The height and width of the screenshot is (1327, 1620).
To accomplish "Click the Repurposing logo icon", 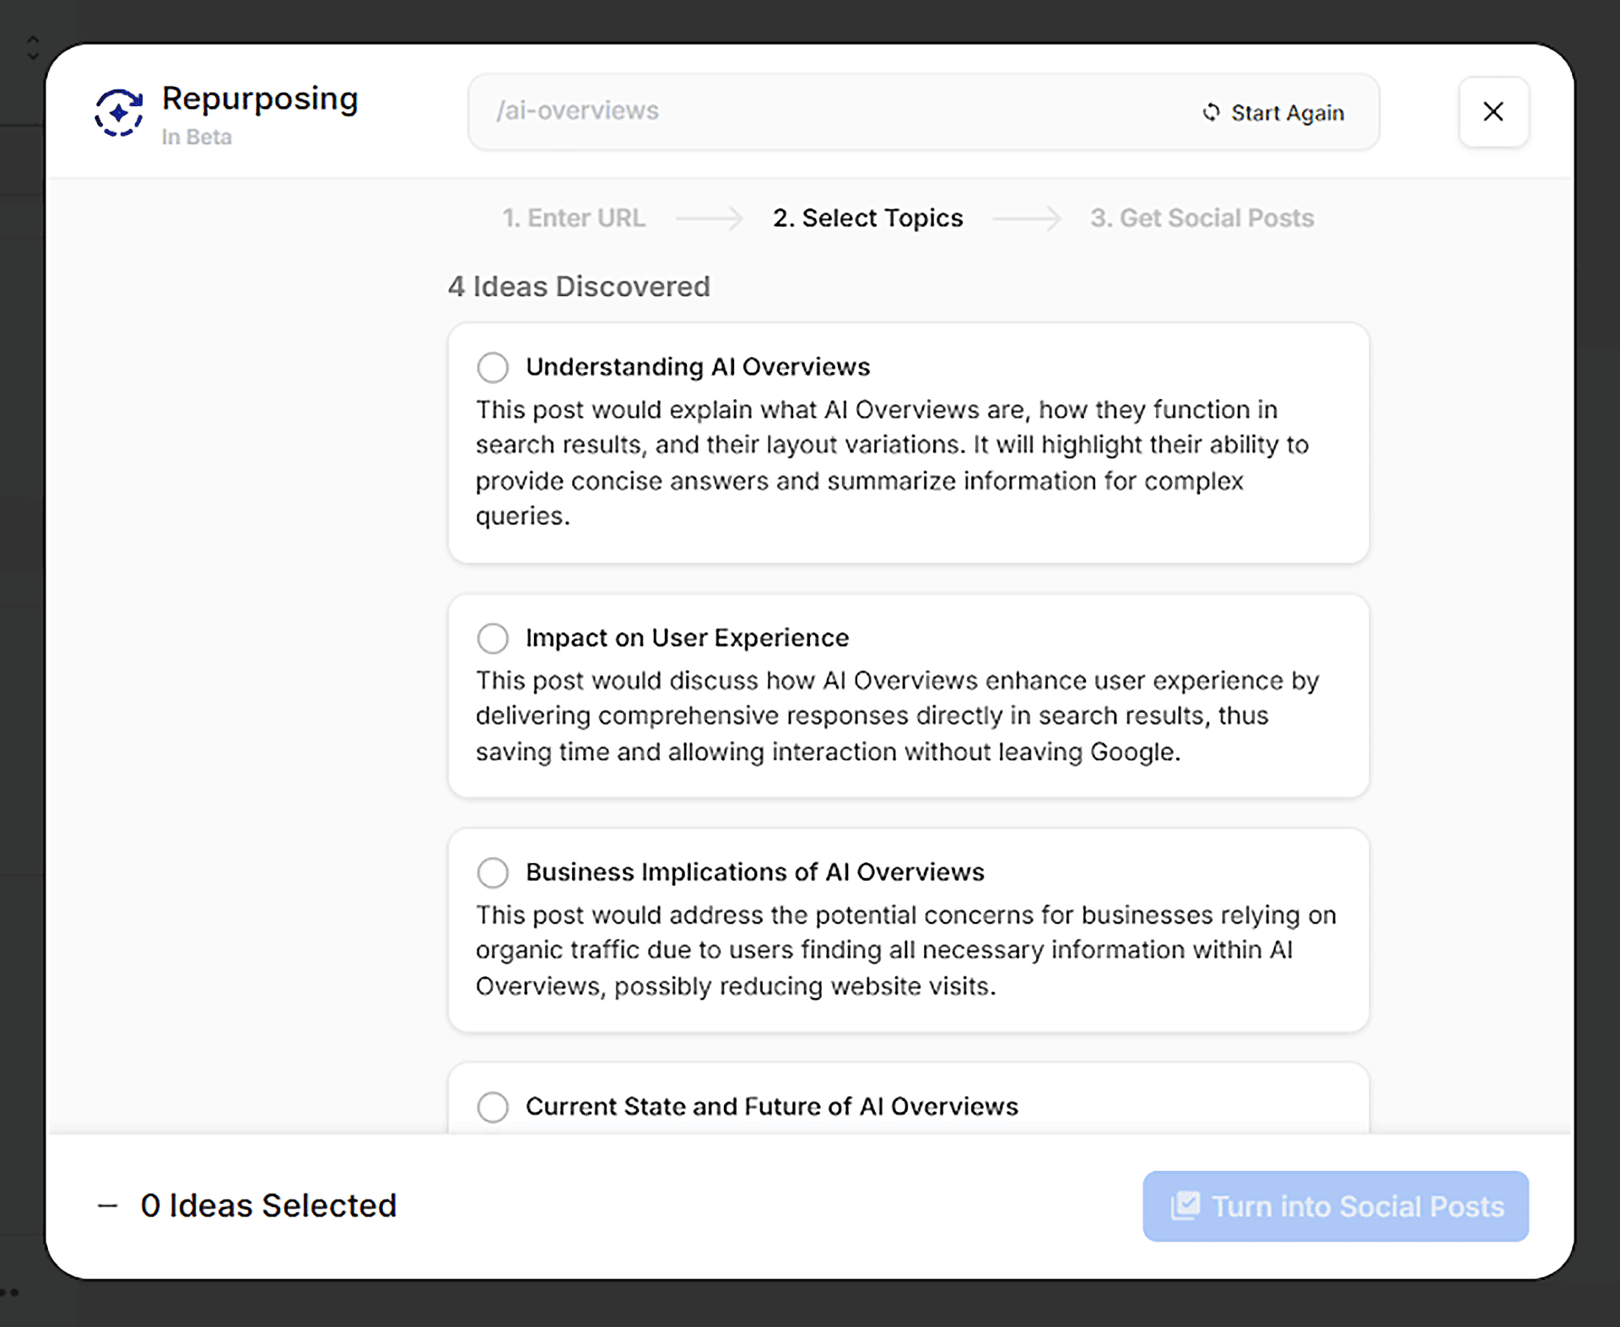I will 119,112.
